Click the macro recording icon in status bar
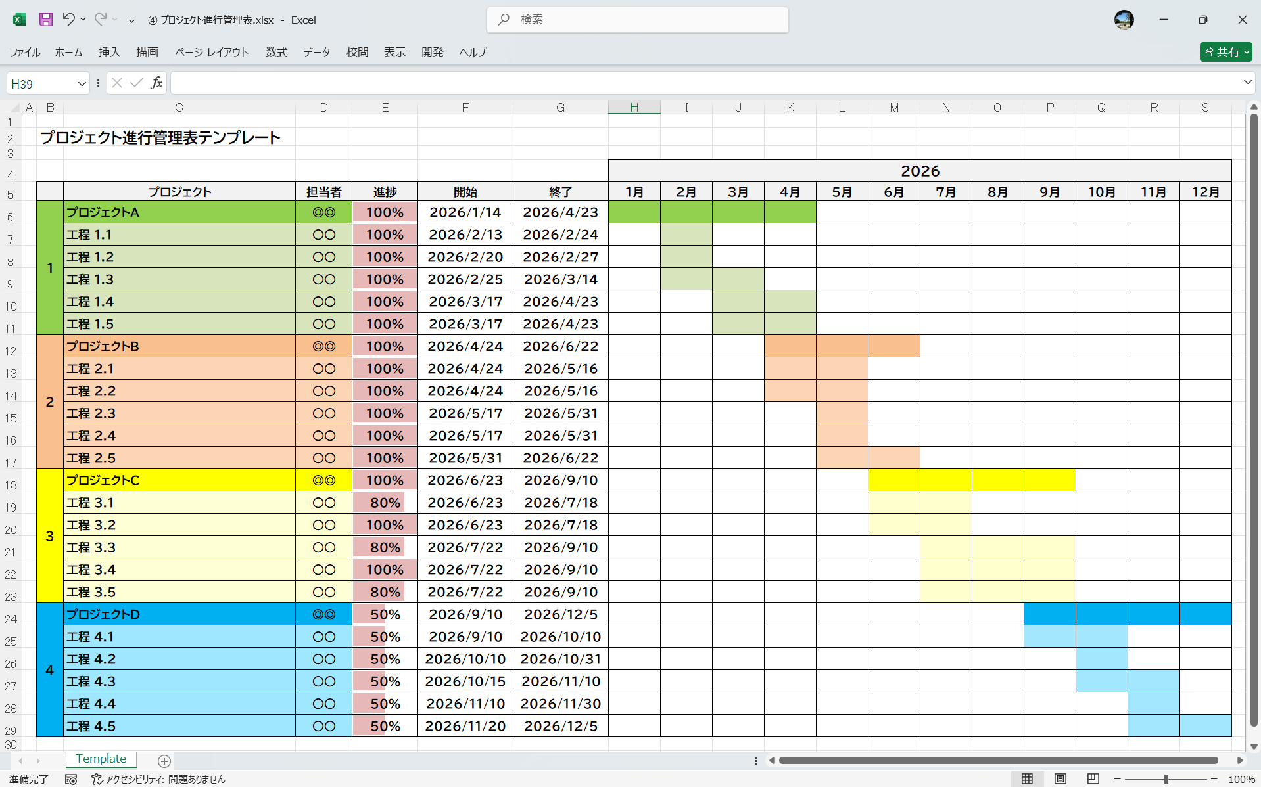This screenshot has width=1261, height=787. pos(71,779)
